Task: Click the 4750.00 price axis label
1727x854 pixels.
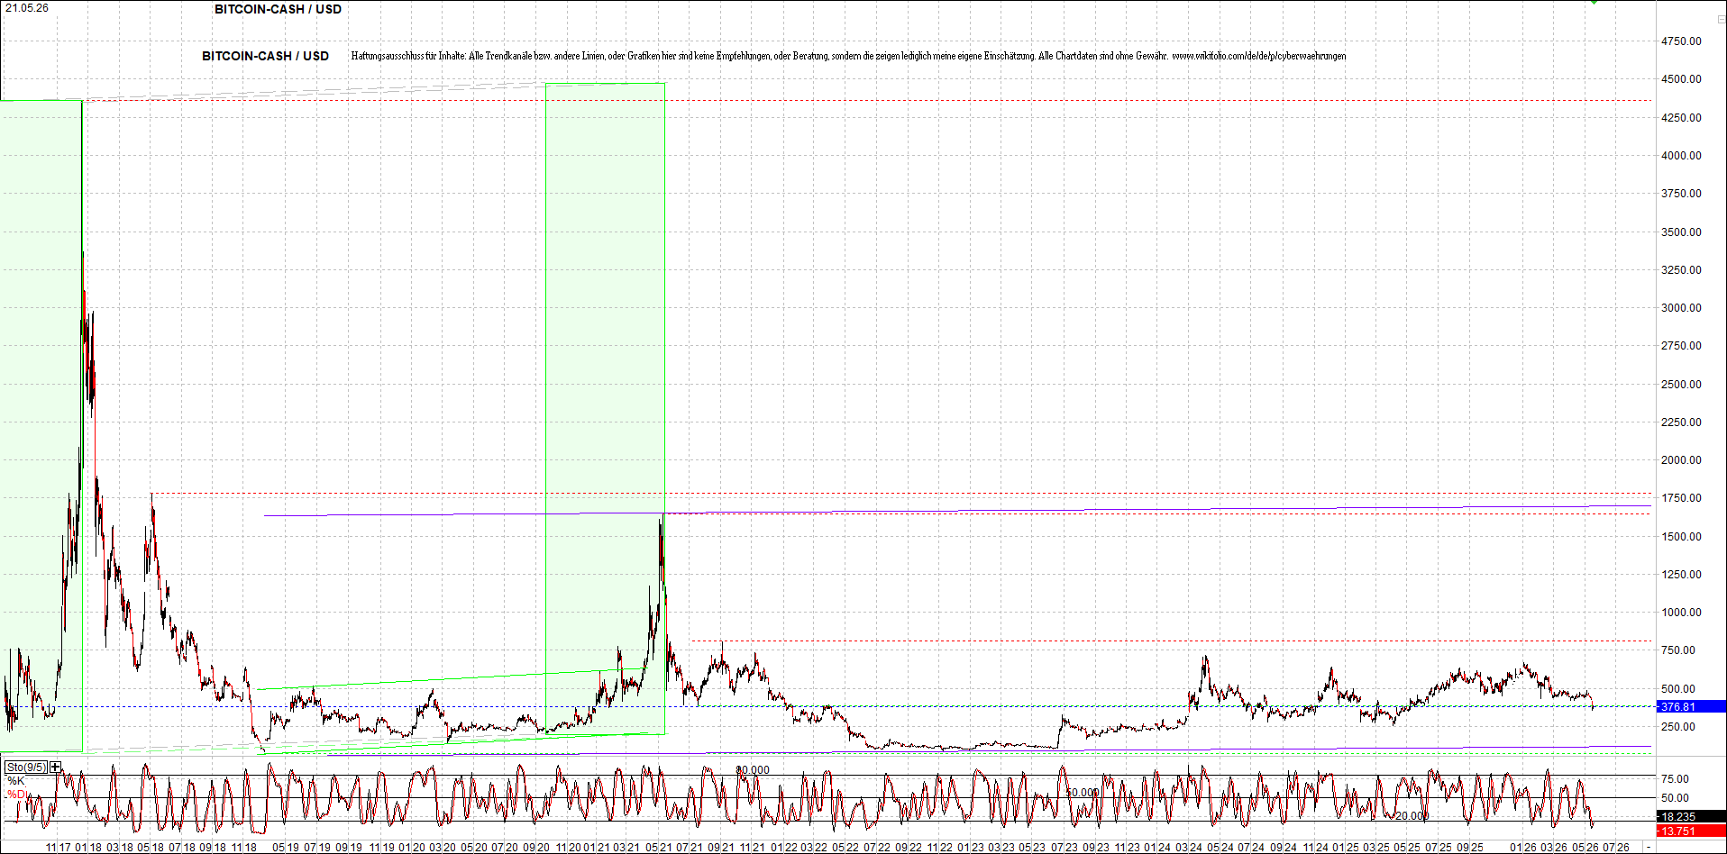Action: 1681,41
